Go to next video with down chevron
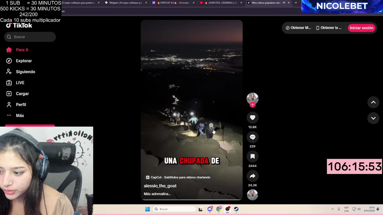The image size is (383, 215). (373, 118)
